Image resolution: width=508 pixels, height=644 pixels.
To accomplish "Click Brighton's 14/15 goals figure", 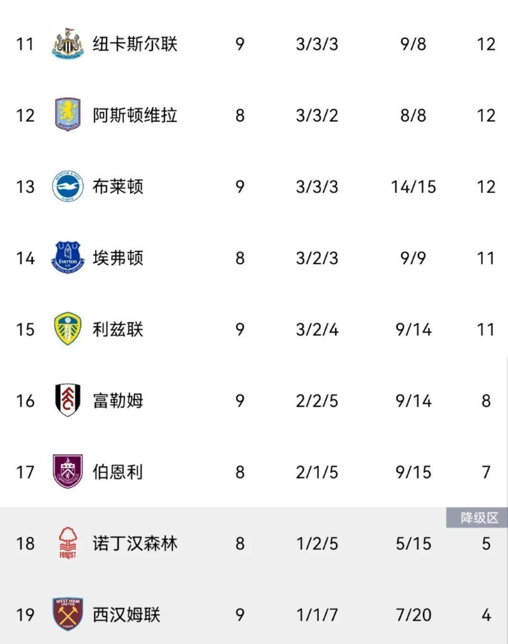I will pyautogui.click(x=413, y=187).
